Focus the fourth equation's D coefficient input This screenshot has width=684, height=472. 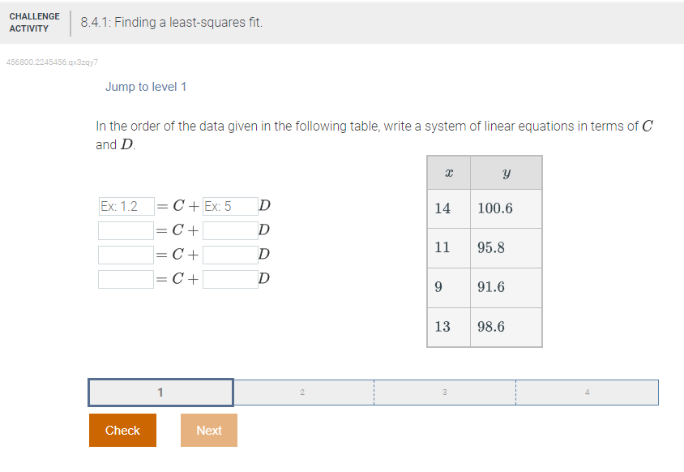pos(230,280)
